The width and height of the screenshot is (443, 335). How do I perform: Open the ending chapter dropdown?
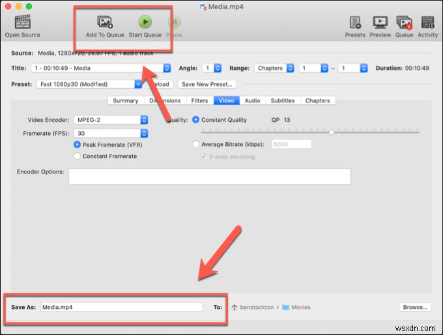click(x=353, y=68)
